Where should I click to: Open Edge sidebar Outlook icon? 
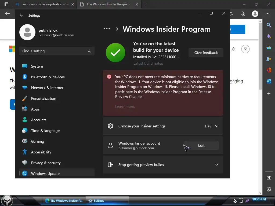269,81
